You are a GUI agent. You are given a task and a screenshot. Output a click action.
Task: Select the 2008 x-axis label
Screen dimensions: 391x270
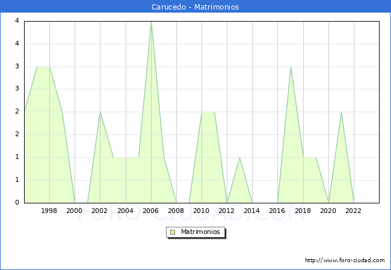click(176, 211)
